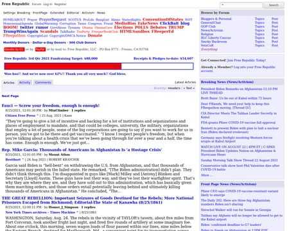Open poster Mount Athos profile

tap(59, 155)
